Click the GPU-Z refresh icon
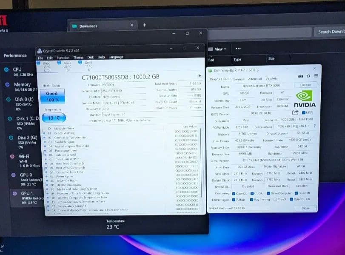This screenshot has height=255, width=345. (x=307, y=76)
